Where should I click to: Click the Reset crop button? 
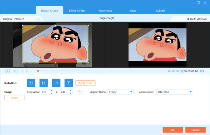(14, 98)
